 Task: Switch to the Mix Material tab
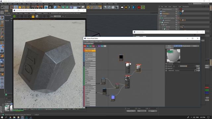coord(178,46)
